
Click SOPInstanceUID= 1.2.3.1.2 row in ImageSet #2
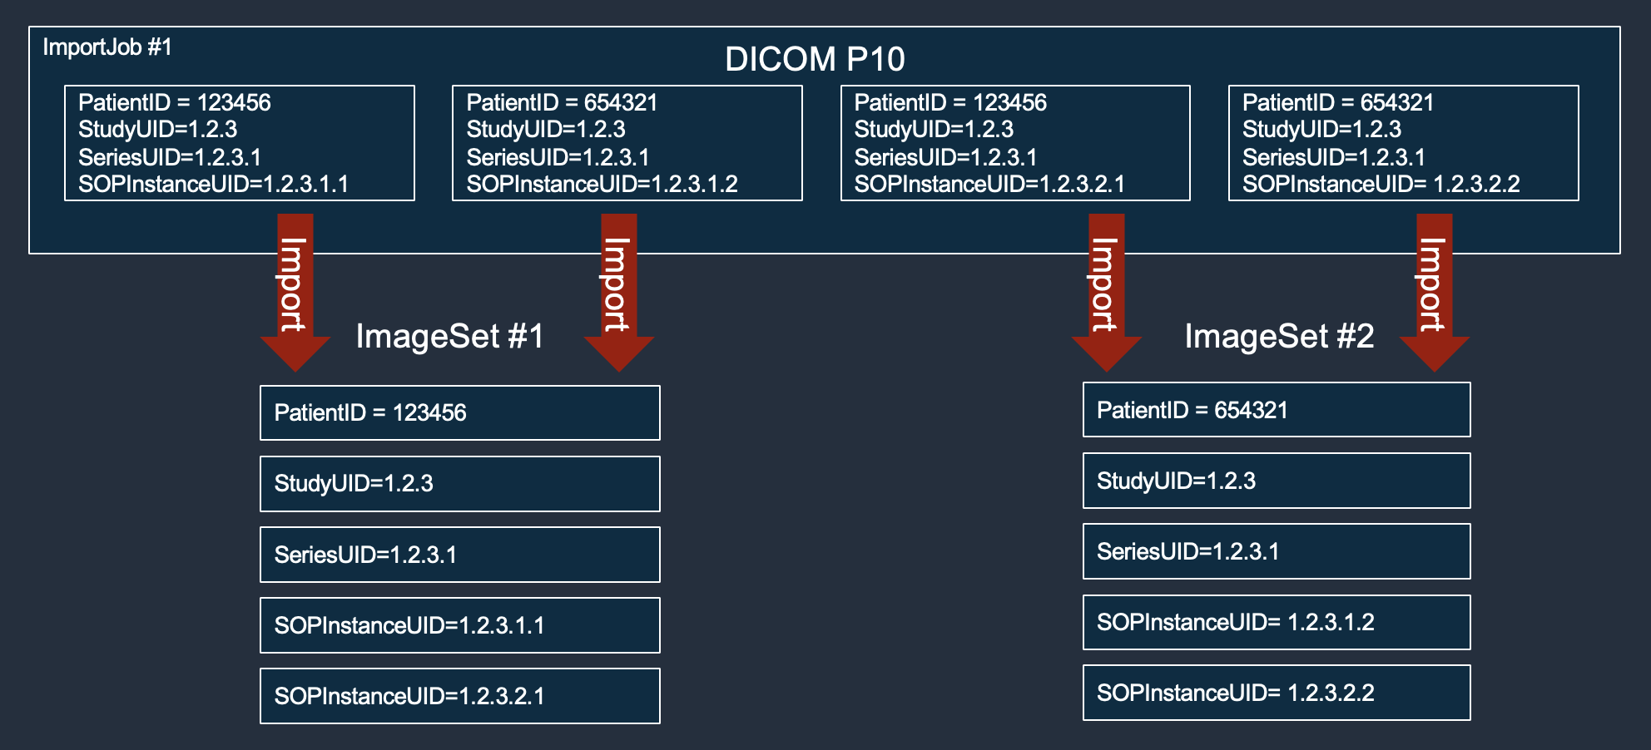(1276, 622)
